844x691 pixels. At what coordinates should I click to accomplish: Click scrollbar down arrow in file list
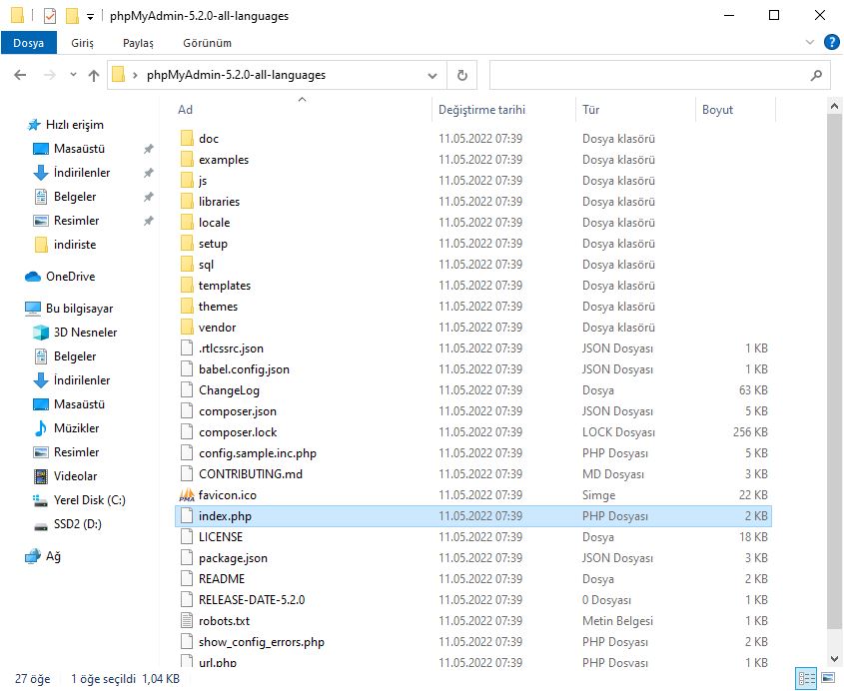pos(834,659)
